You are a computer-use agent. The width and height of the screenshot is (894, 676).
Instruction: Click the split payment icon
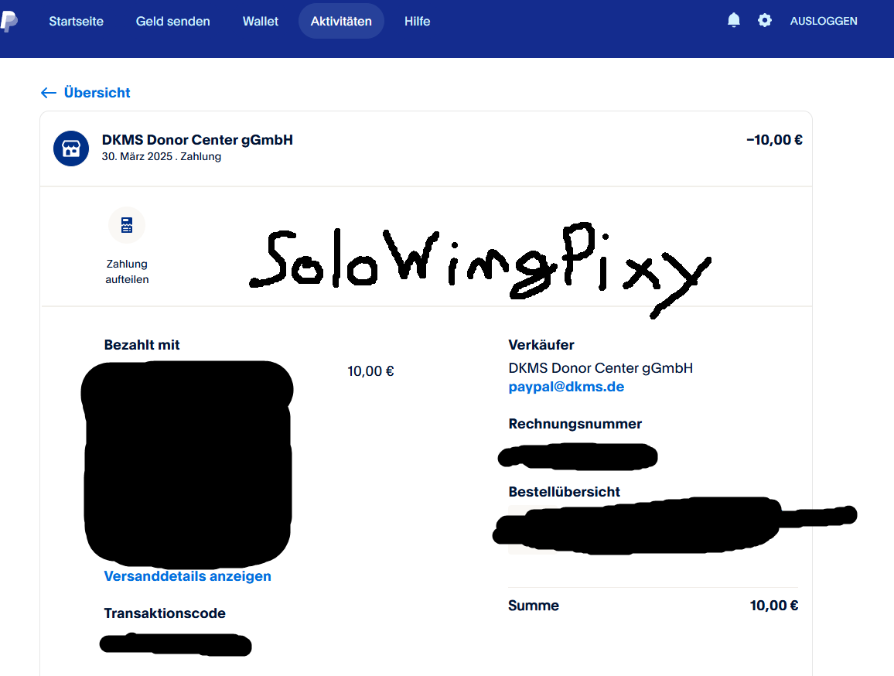[127, 225]
